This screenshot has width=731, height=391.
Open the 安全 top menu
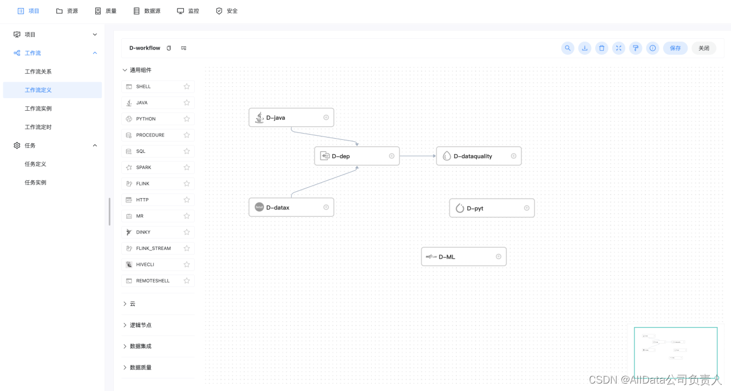pos(227,11)
